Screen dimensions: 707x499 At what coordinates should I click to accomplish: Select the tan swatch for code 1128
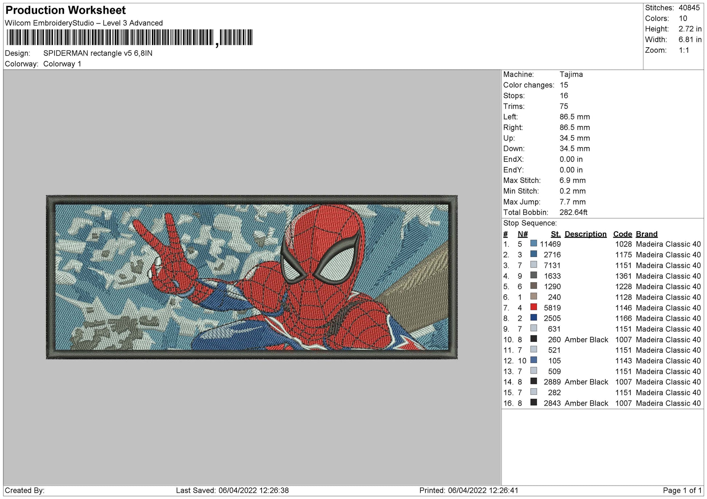pyautogui.click(x=534, y=297)
